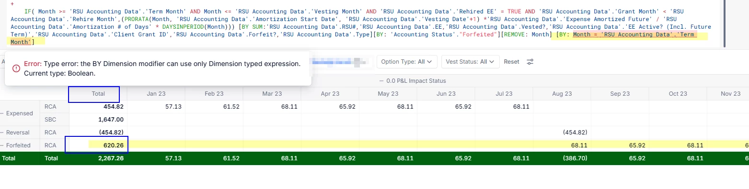Click the red error warning icon
Screen dimensions: 749x189
pos(16,68)
